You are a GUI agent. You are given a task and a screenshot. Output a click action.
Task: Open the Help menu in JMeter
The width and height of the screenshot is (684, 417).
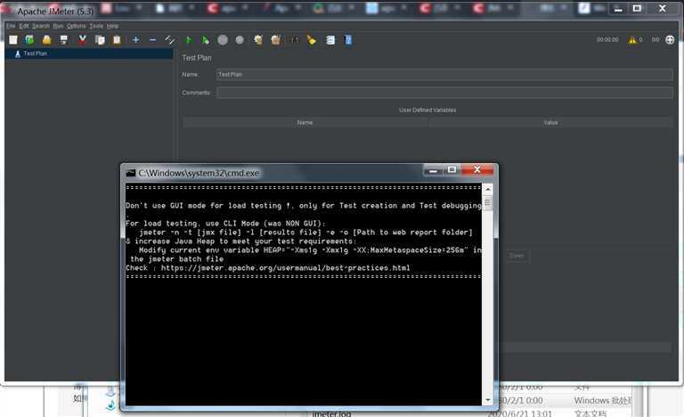point(112,26)
